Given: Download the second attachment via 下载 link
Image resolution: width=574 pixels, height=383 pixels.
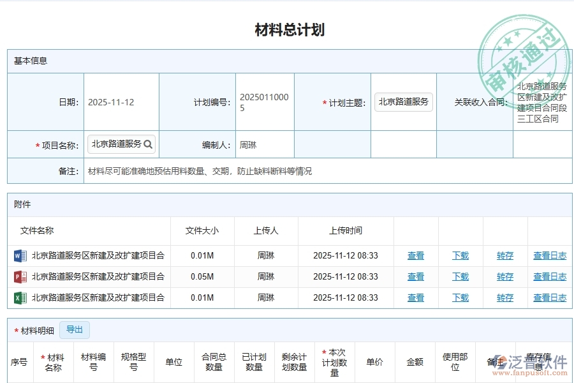Looking at the screenshot, I should (460, 276).
